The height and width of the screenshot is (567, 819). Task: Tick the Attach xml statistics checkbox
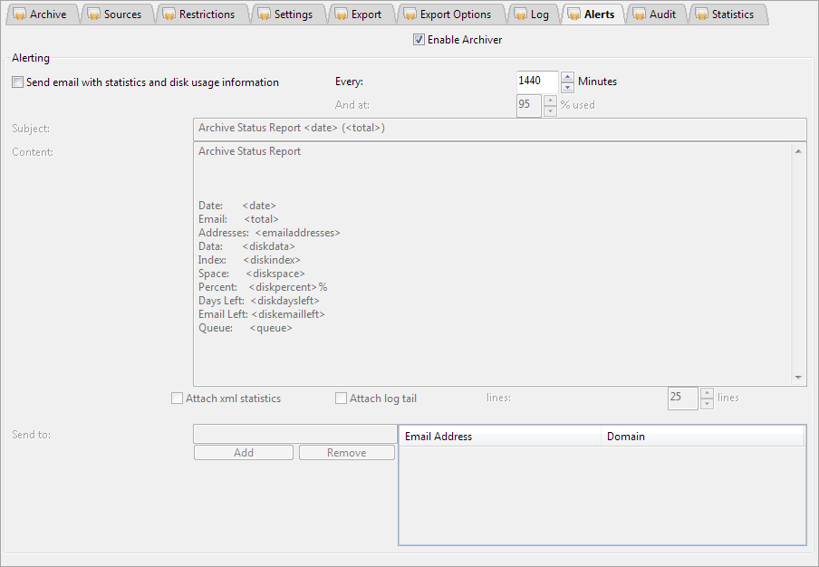point(178,399)
